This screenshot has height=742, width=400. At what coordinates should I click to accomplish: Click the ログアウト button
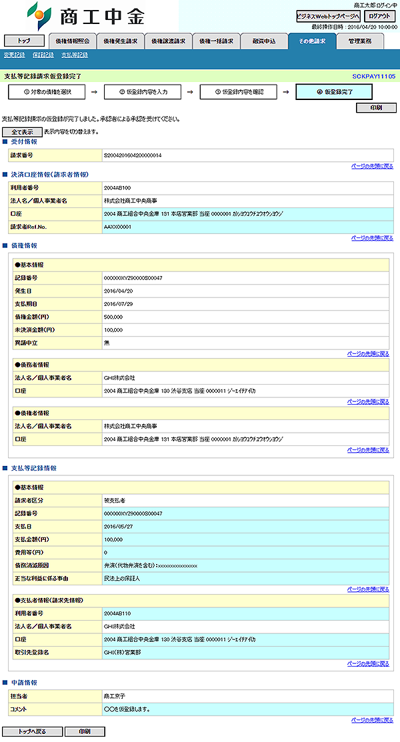pyautogui.click(x=379, y=16)
